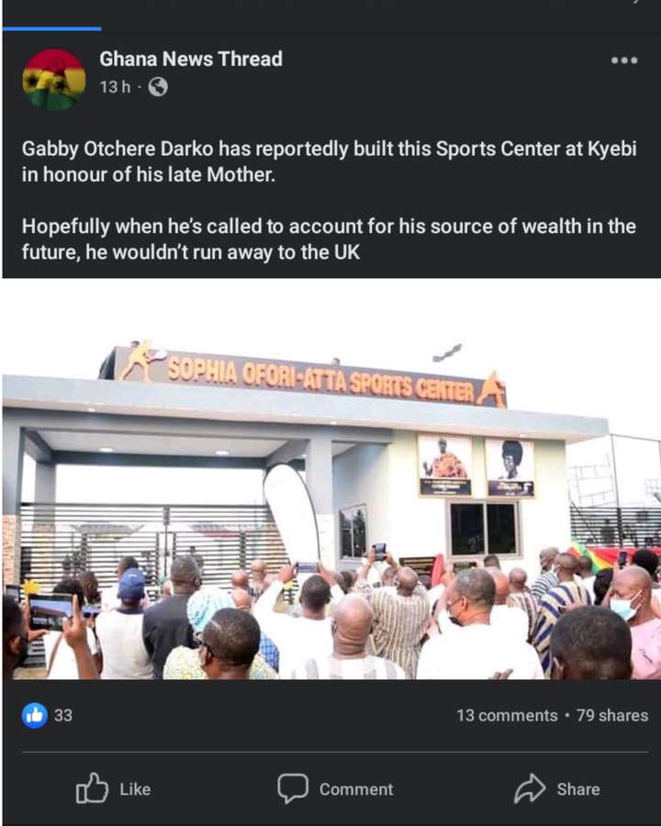
Task: Open the sports center photo
Action: pos(331,479)
